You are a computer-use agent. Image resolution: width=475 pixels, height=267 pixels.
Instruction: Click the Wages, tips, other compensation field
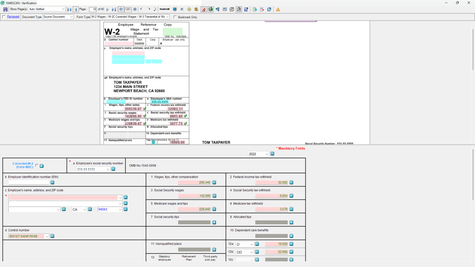pos(194,182)
